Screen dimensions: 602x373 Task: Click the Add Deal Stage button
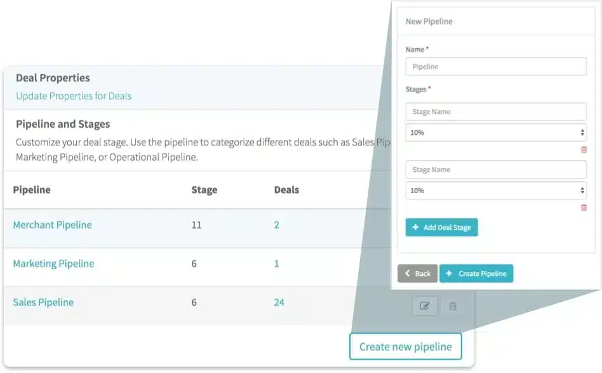tap(441, 227)
